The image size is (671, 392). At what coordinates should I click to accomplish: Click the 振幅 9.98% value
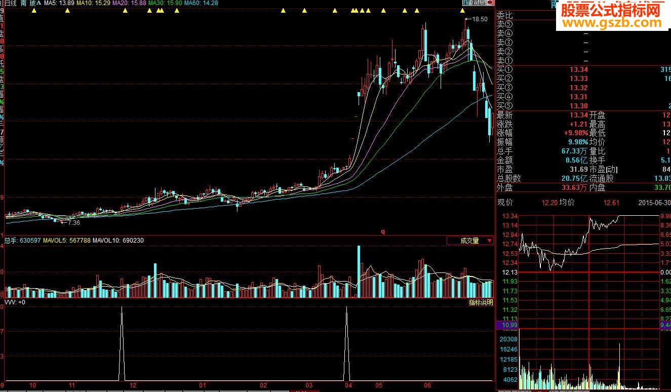[x=578, y=143]
